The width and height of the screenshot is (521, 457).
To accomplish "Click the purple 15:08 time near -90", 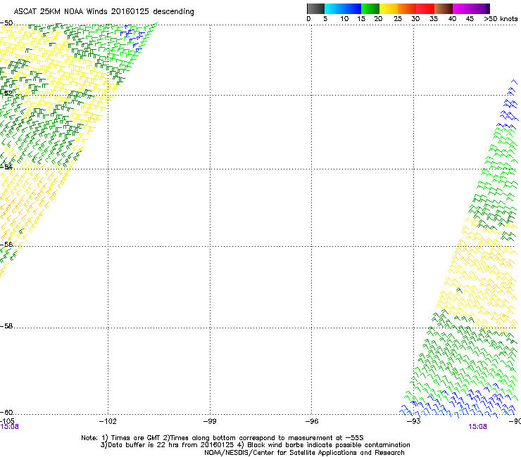I will [x=477, y=427].
